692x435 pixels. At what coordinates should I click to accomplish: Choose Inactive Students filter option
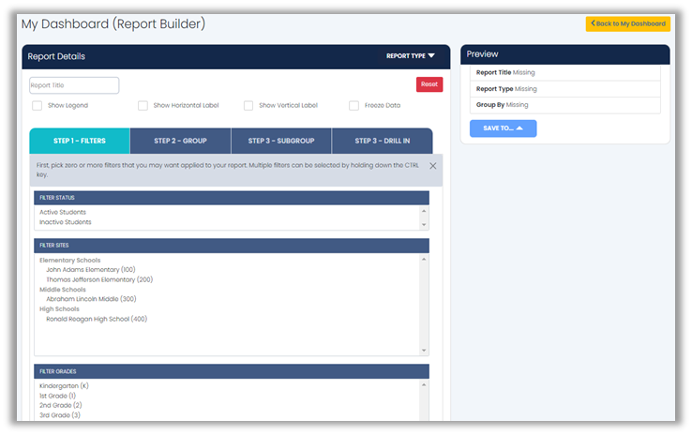pos(68,222)
